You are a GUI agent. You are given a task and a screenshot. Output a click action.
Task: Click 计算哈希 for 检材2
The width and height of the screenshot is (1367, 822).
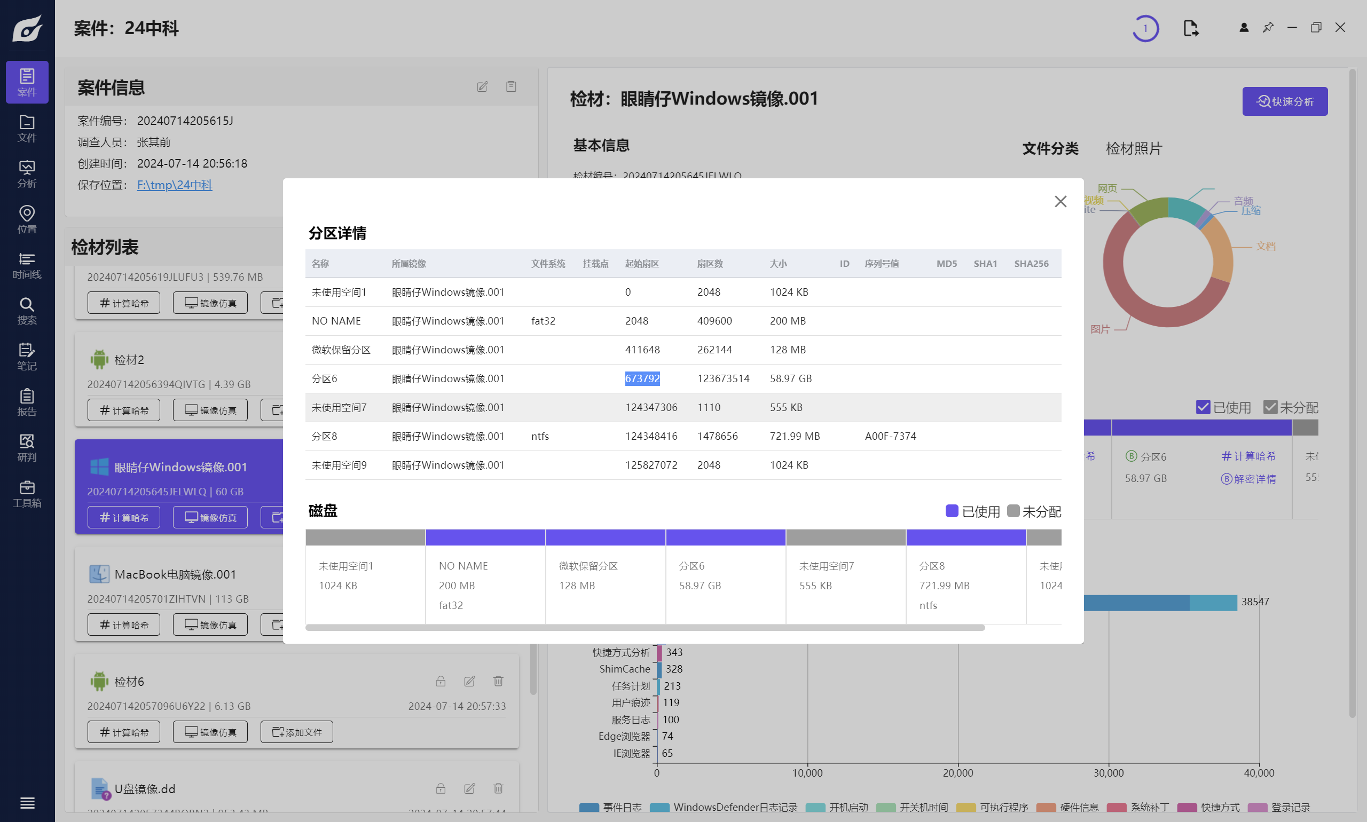click(123, 410)
